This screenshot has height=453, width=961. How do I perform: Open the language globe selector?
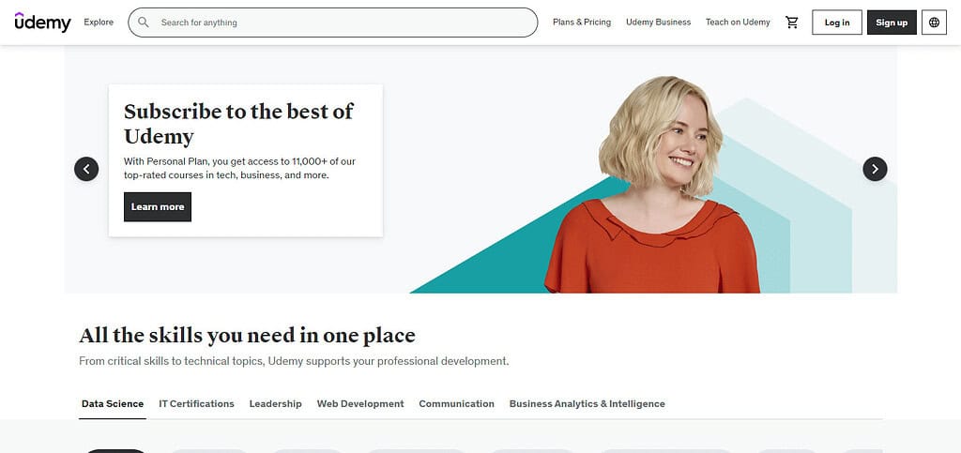click(934, 23)
